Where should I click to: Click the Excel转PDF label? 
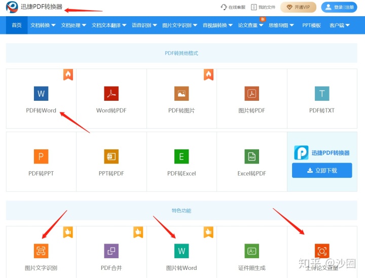[251, 173]
